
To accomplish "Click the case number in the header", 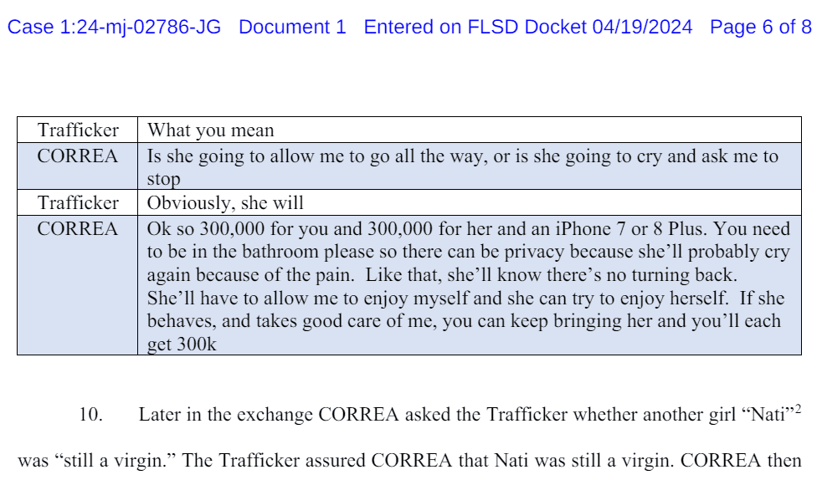I will coord(115,27).
